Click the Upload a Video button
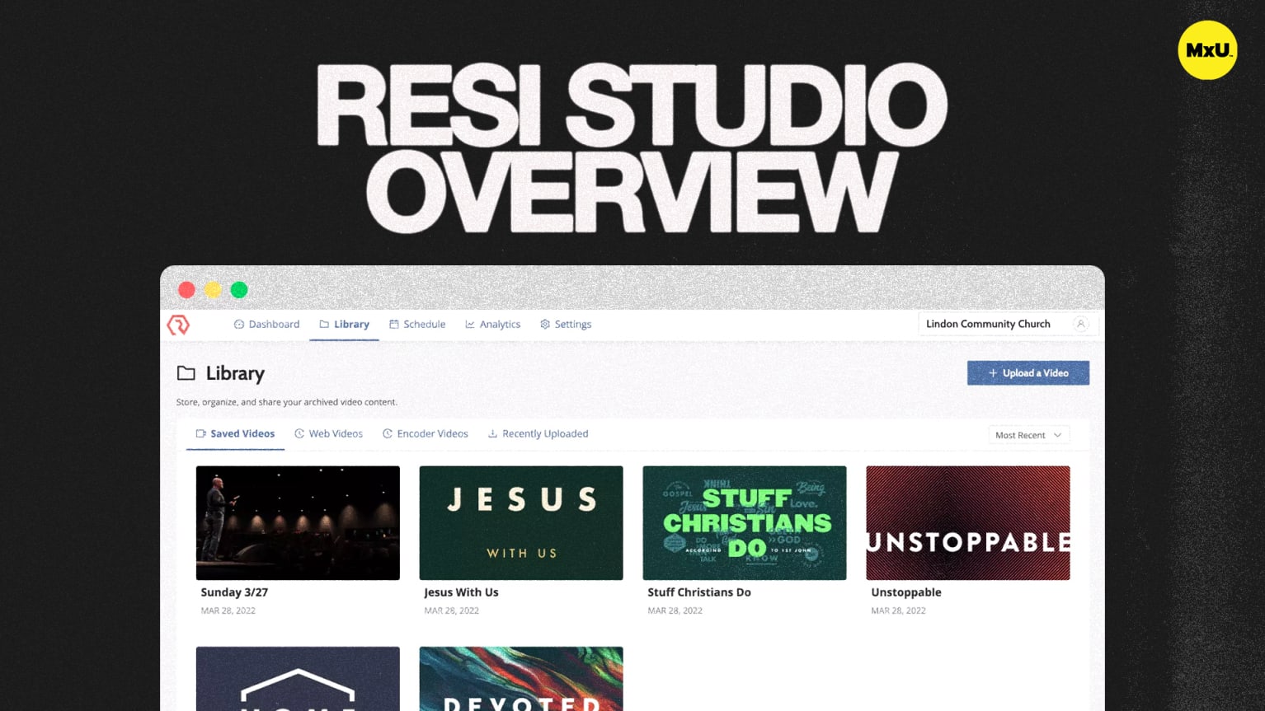Image resolution: width=1265 pixels, height=711 pixels. coord(1028,373)
